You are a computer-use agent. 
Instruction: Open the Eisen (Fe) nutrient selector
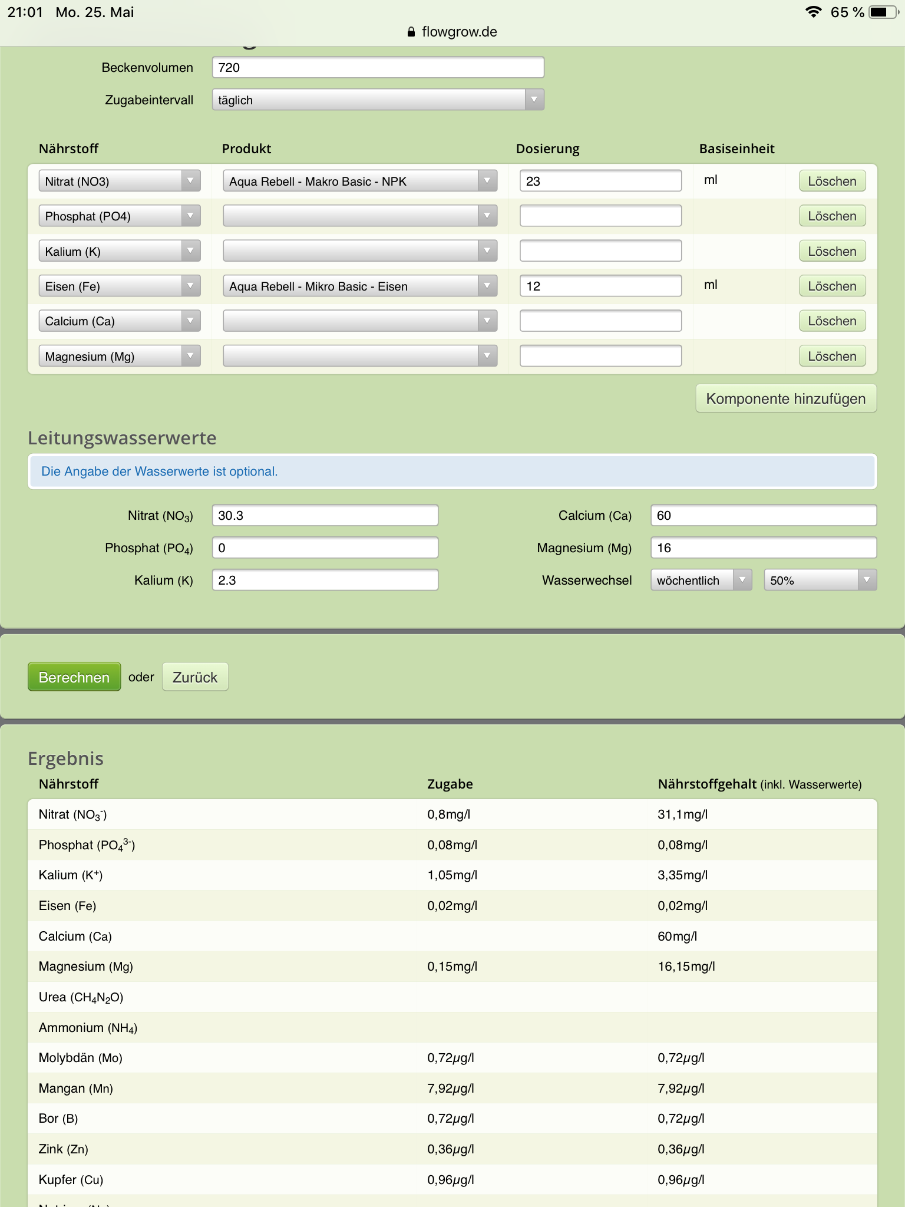[x=119, y=286]
